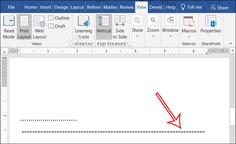236x144 pixels.
Task: Toggle Side to Side page movement
Action: [120, 27]
